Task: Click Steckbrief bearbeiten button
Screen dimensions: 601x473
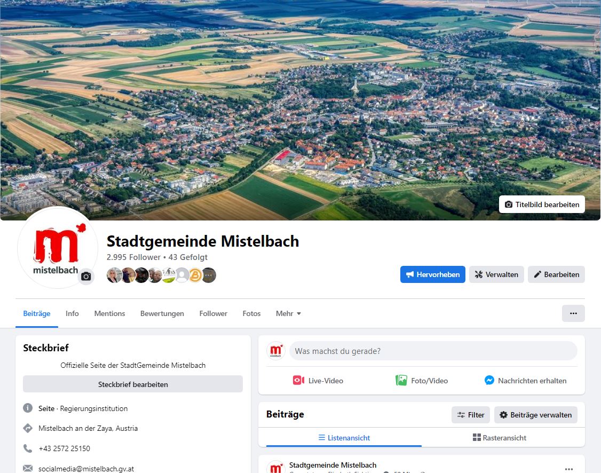Action: [133, 384]
